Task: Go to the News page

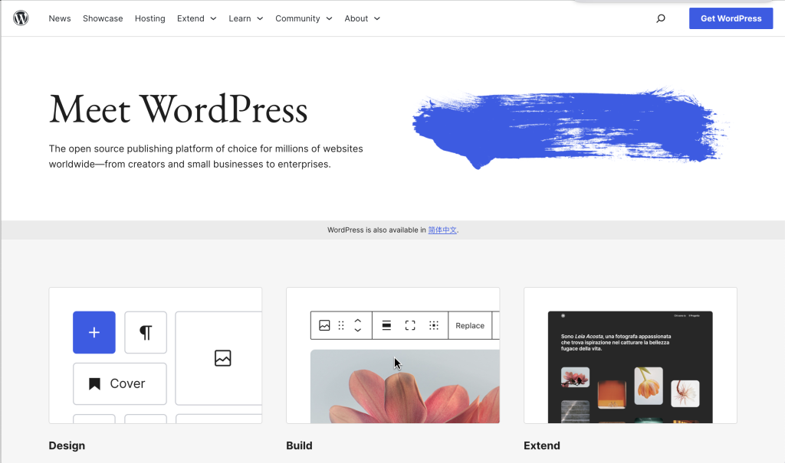Action: (x=60, y=18)
